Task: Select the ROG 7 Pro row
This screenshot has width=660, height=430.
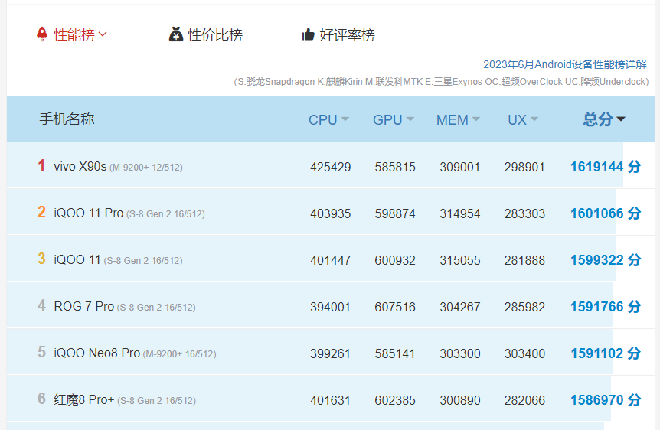Action: pyautogui.click(x=331, y=306)
